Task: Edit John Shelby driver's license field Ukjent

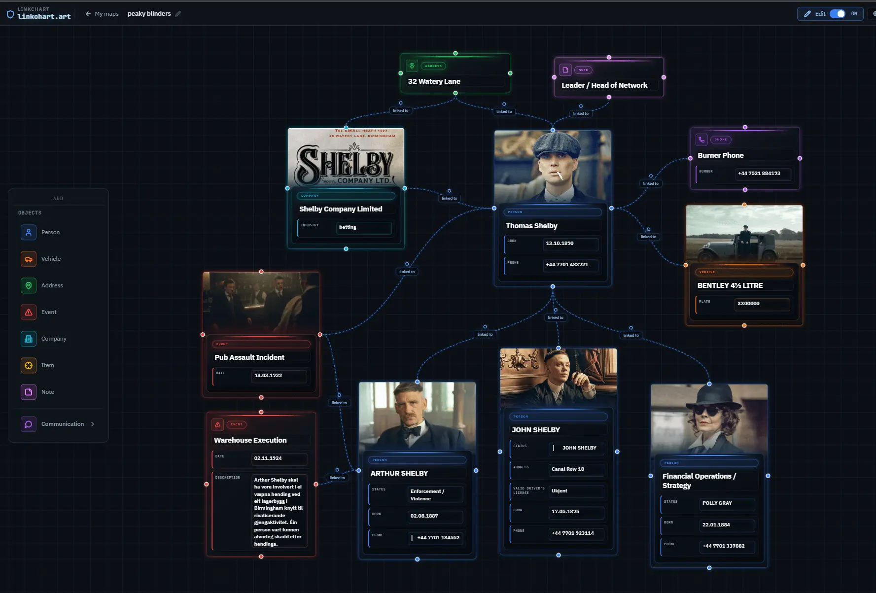Action: 576,491
